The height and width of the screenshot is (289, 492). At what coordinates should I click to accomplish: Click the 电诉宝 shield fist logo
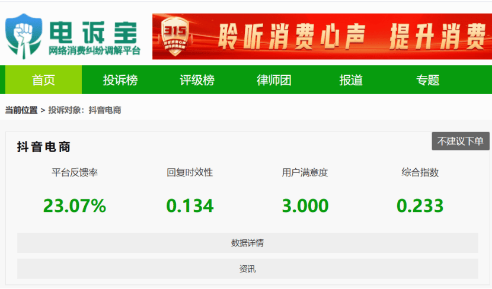[24, 36]
